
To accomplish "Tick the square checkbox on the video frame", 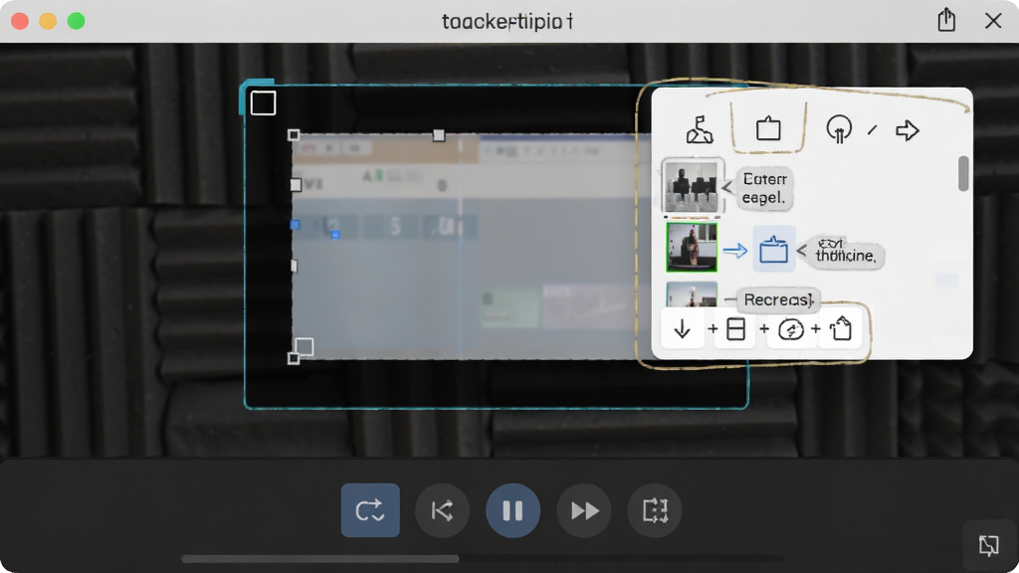I will [x=263, y=103].
